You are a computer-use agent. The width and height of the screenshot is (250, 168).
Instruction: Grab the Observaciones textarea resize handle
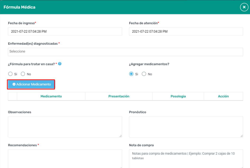pos(120,136)
